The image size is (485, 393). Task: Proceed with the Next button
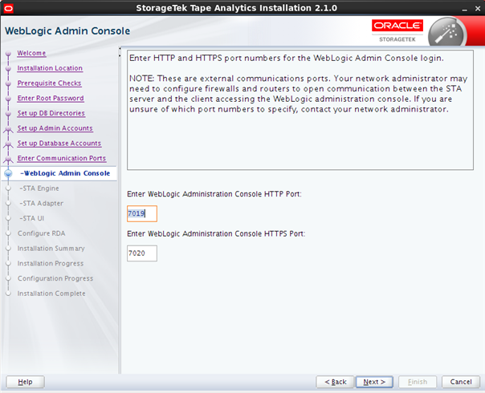pos(374,382)
